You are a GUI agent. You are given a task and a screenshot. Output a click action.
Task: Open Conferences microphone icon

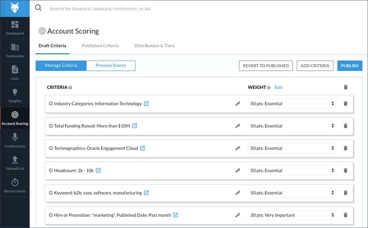(x=15, y=138)
